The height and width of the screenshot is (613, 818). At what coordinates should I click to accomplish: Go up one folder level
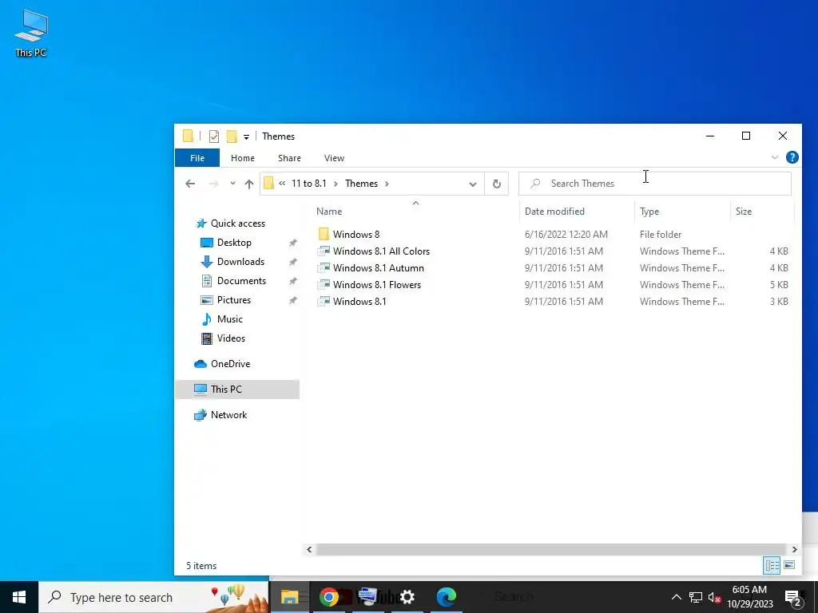point(249,184)
